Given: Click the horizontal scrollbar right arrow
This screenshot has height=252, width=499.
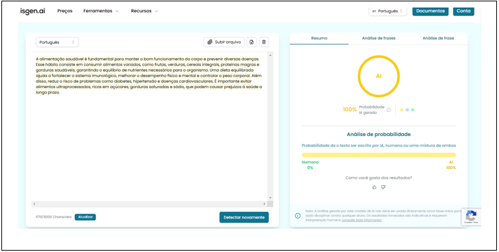Looking at the screenshot, I should 265,204.
